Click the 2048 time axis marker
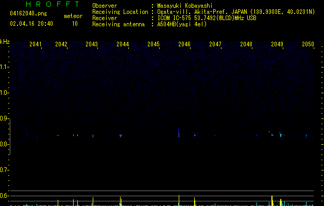Screen dimensions: 324x206 (x=246, y=44)
